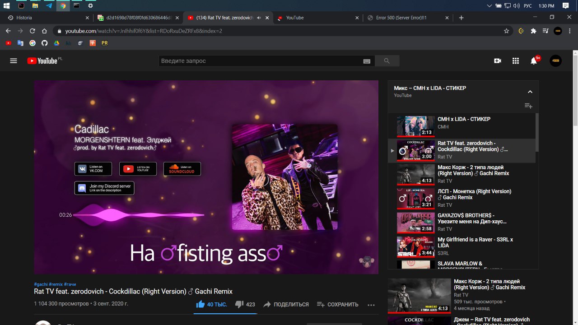Play Макс Корж - 2 типа людей playlist item
Image resolution: width=578 pixels, height=325 pixels.
coord(461,175)
